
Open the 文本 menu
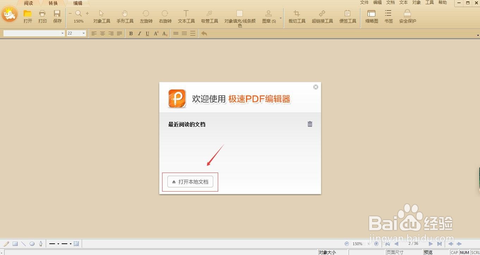click(404, 2)
